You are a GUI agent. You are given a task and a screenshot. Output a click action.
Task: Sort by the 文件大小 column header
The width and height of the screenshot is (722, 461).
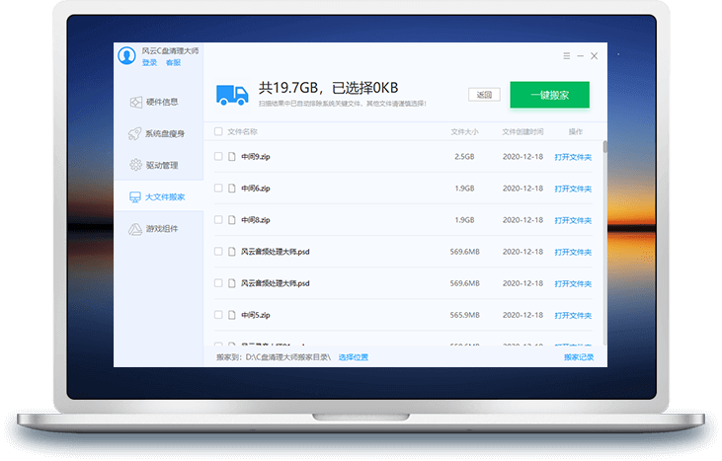point(463,131)
